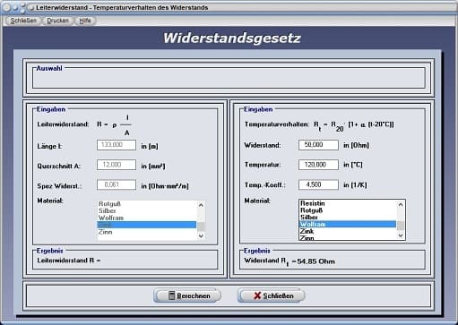The image size is (458, 325).
Task: Select Rotguß in right material list
Action: 348,210
